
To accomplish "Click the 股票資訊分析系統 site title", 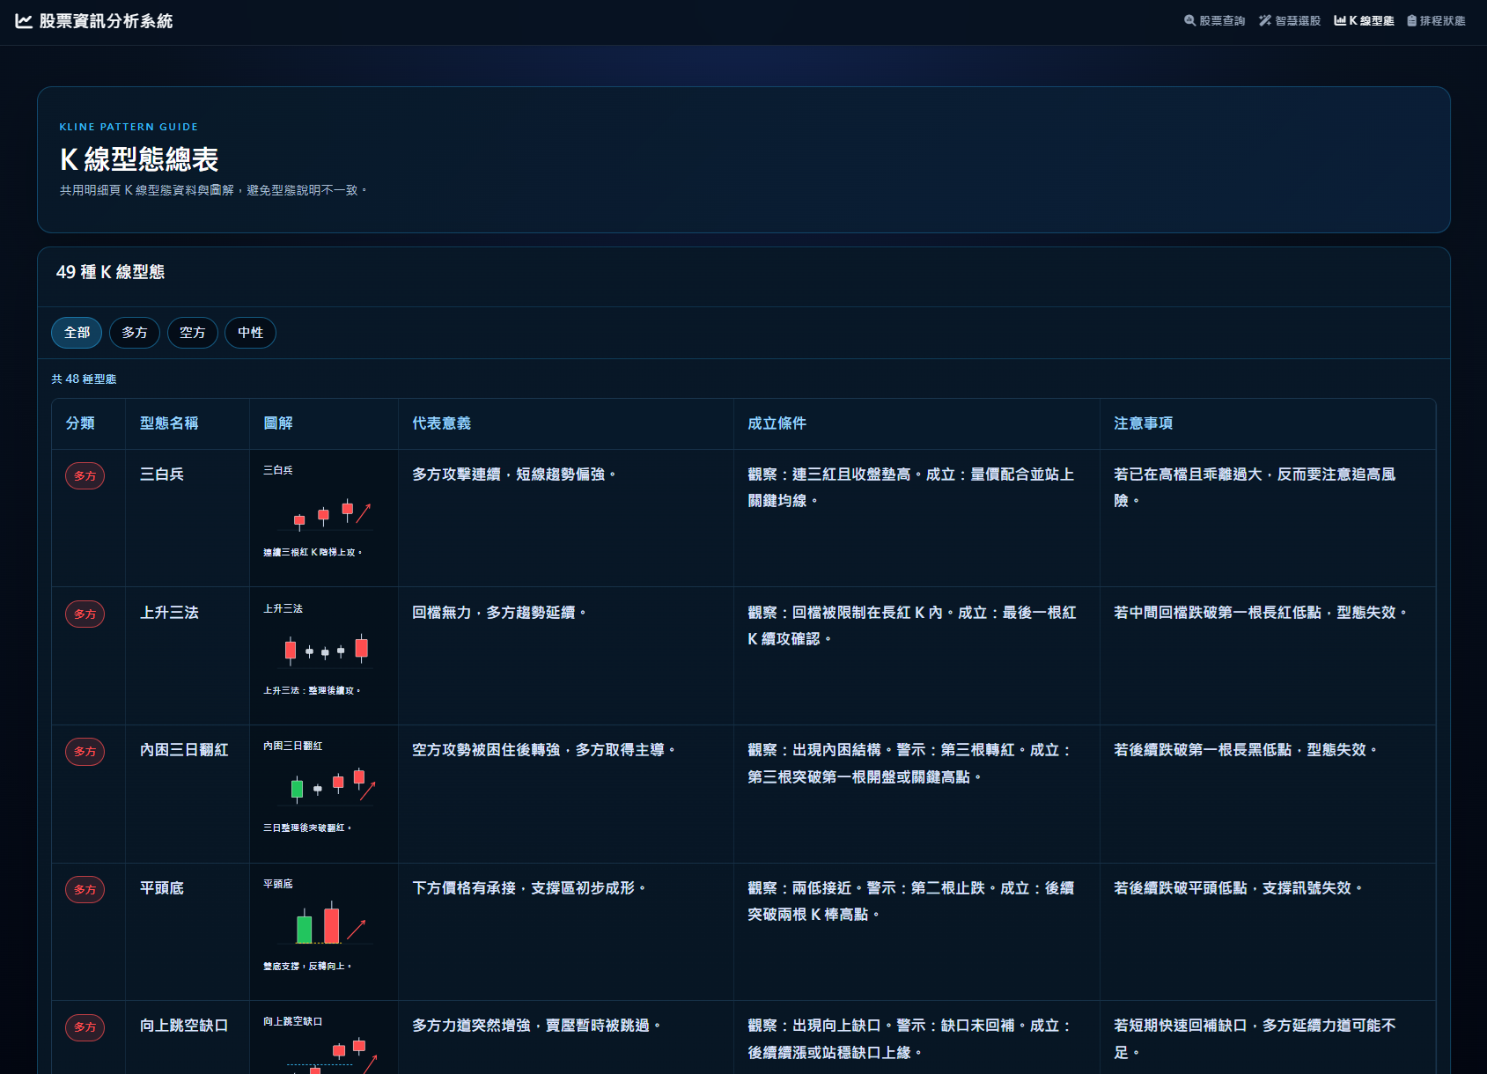I will tap(106, 21).
